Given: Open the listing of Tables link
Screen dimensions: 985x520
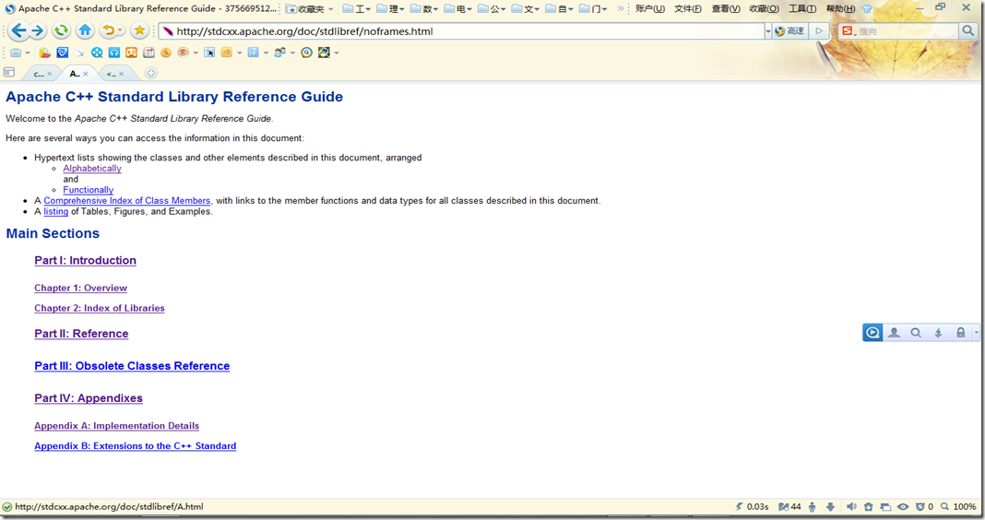Looking at the screenshot, I should pyautogui.click(x=55, y=212).
